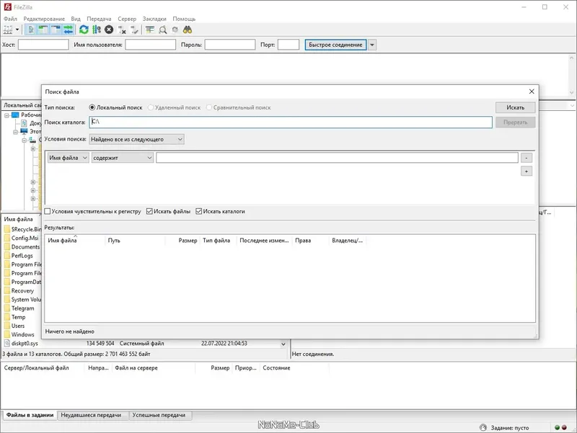Open Найдено все из следующего dropdown

point(136,139)
